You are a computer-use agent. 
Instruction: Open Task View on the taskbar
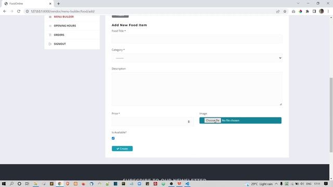(27, 183)
